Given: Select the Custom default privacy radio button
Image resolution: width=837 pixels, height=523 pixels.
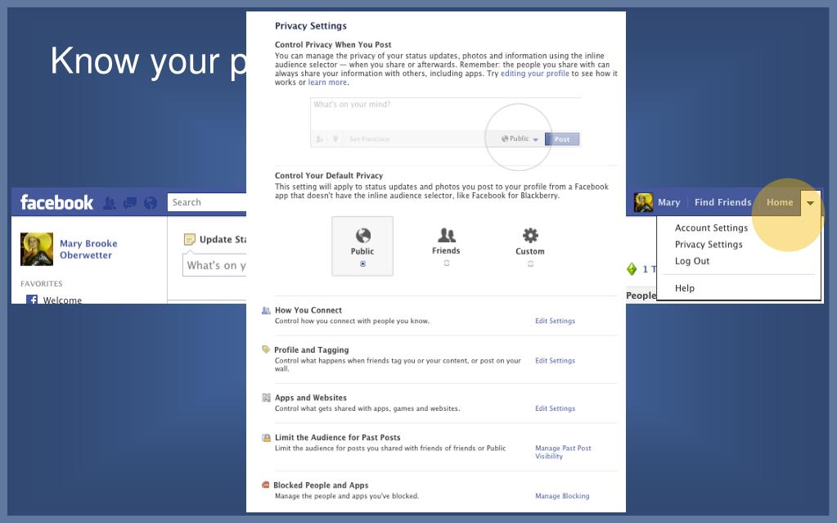Looking at the screenshot, I should tap(531, 264).
